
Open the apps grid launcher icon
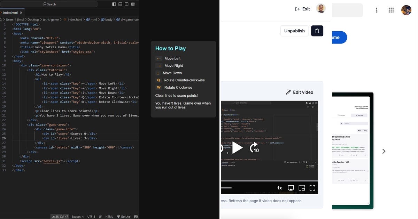click(x=391, y=10)
